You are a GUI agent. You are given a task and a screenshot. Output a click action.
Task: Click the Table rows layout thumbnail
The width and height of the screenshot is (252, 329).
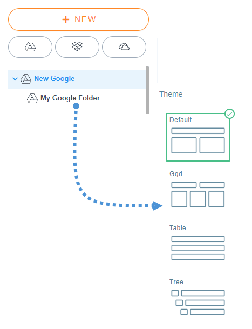click(x=198, y=248)
